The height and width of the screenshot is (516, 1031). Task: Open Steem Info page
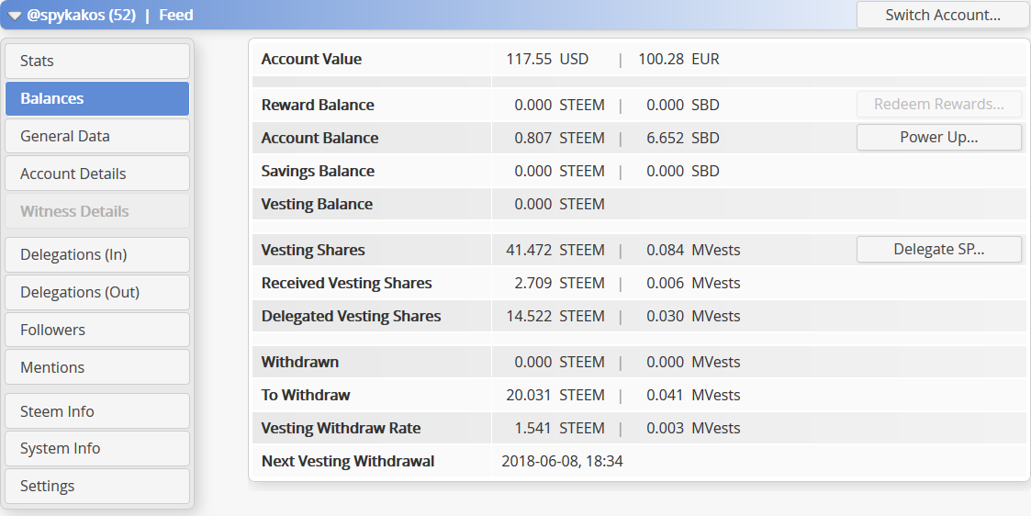pyautogui.click(x=97, y=410)
